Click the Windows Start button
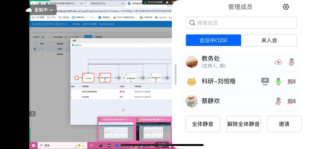324x149 pixels. coord(33,145)
